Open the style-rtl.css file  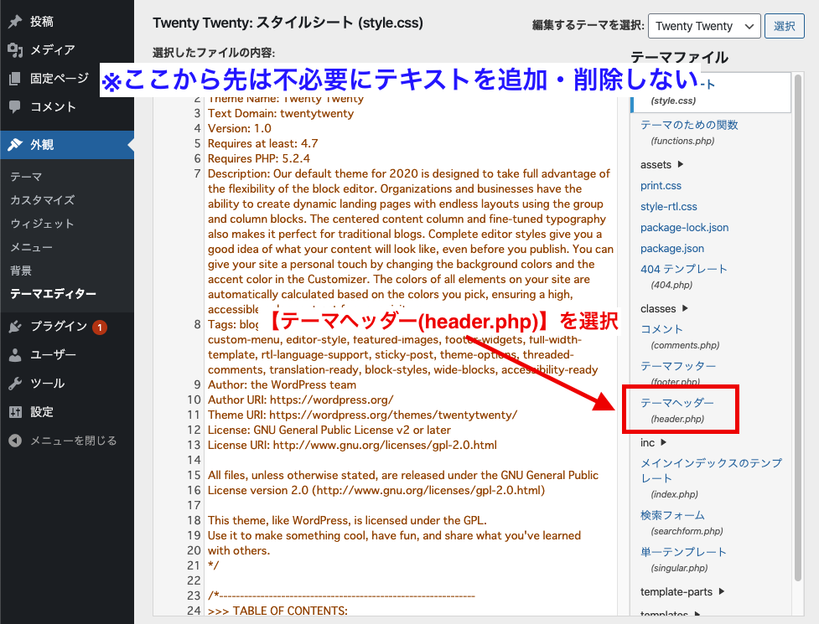[x=669, y=206]
